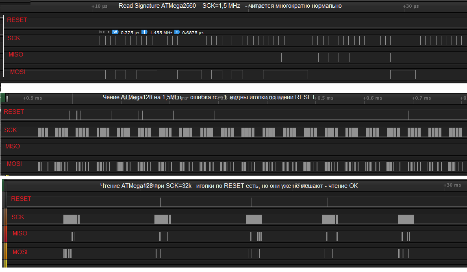Click the blue f frequency measurement icon
Image resolution: width=467 pixels, height=272 pixels.
pyautogui.click(x=144, y=32)
